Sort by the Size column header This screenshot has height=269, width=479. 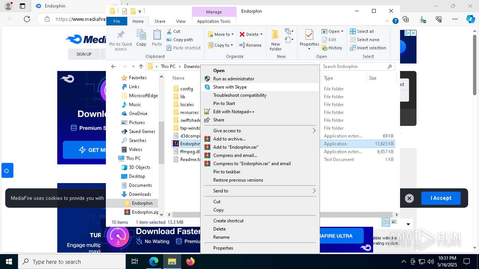381,78
